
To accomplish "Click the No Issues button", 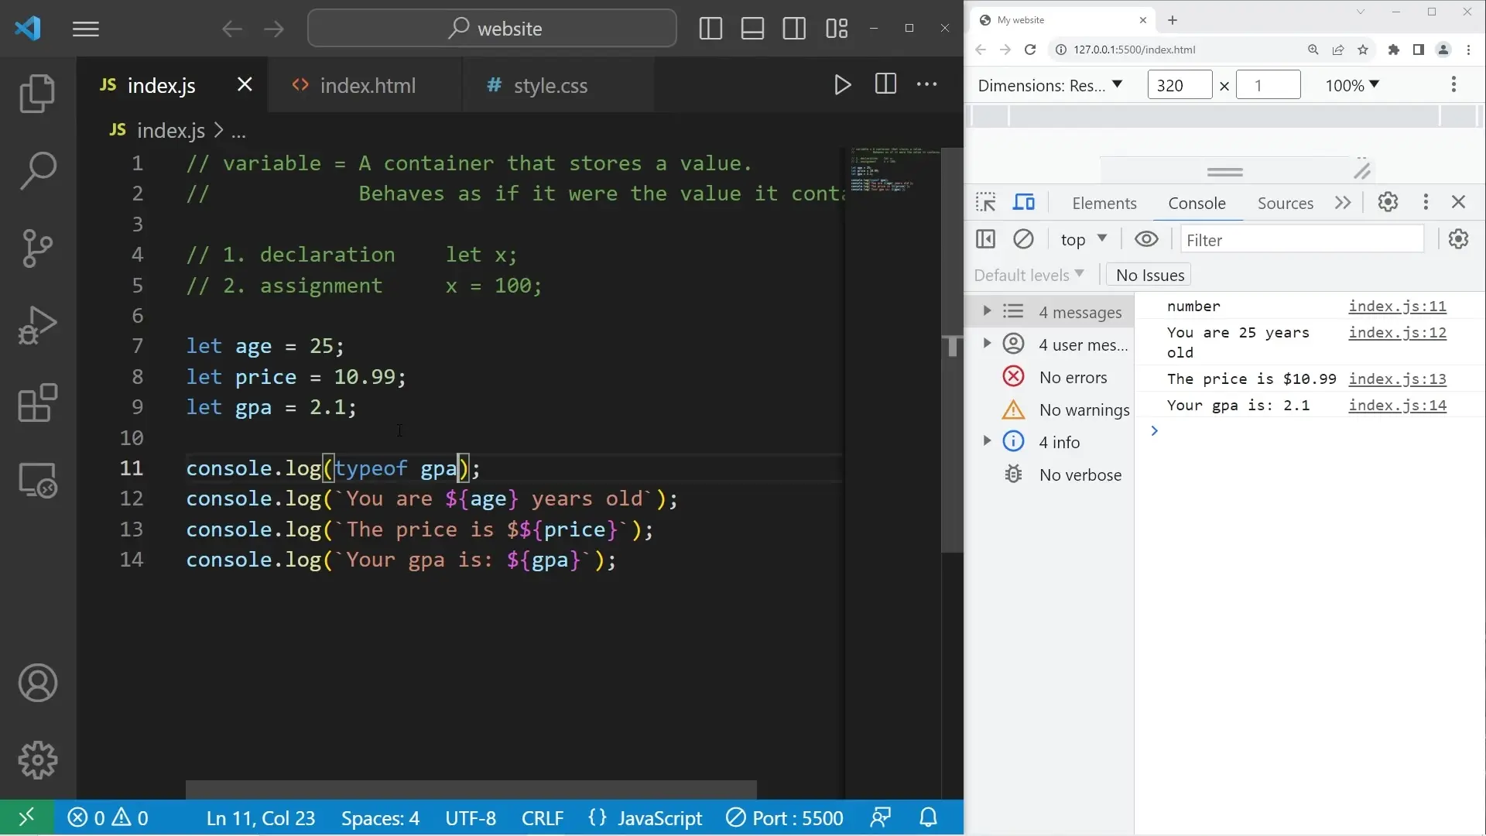I will pos(1149,276).
